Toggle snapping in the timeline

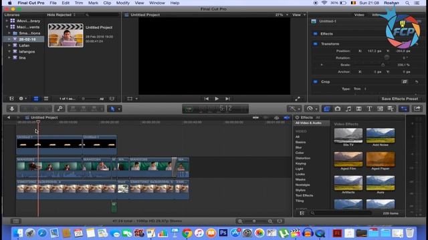(287, 117)
